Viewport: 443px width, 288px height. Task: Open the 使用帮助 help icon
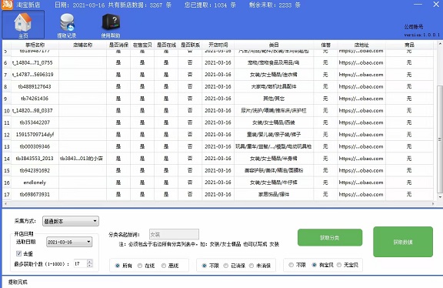tap(111, 25)
